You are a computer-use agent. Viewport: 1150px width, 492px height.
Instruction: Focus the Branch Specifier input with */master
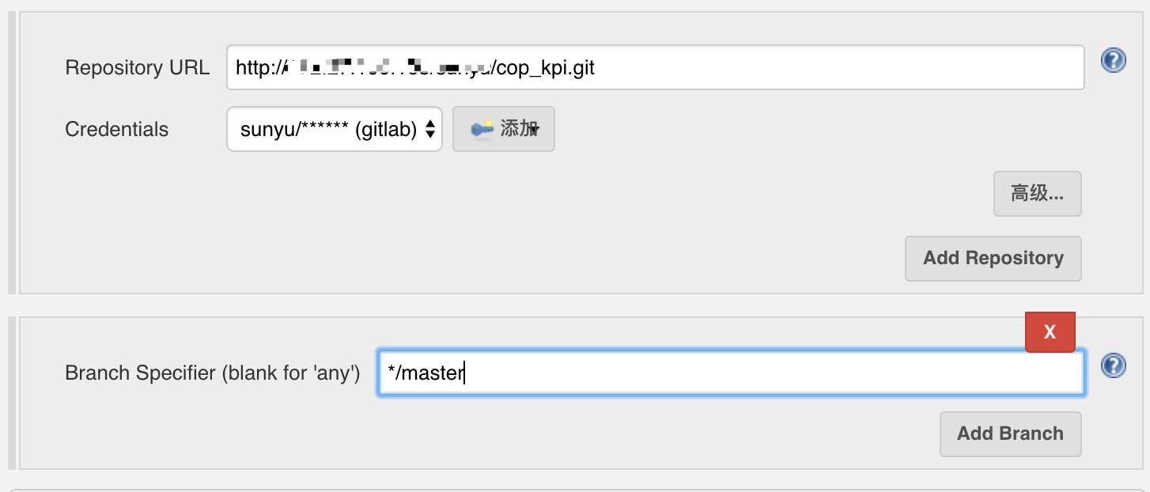(x=731, y=373)
